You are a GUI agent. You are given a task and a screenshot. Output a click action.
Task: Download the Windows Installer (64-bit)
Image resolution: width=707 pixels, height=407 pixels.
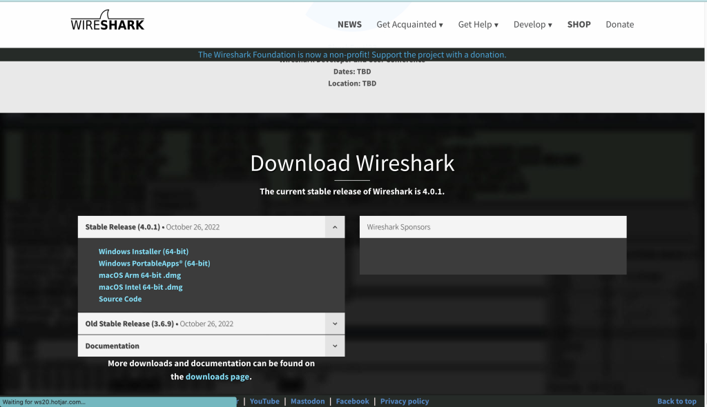point(144,252)
